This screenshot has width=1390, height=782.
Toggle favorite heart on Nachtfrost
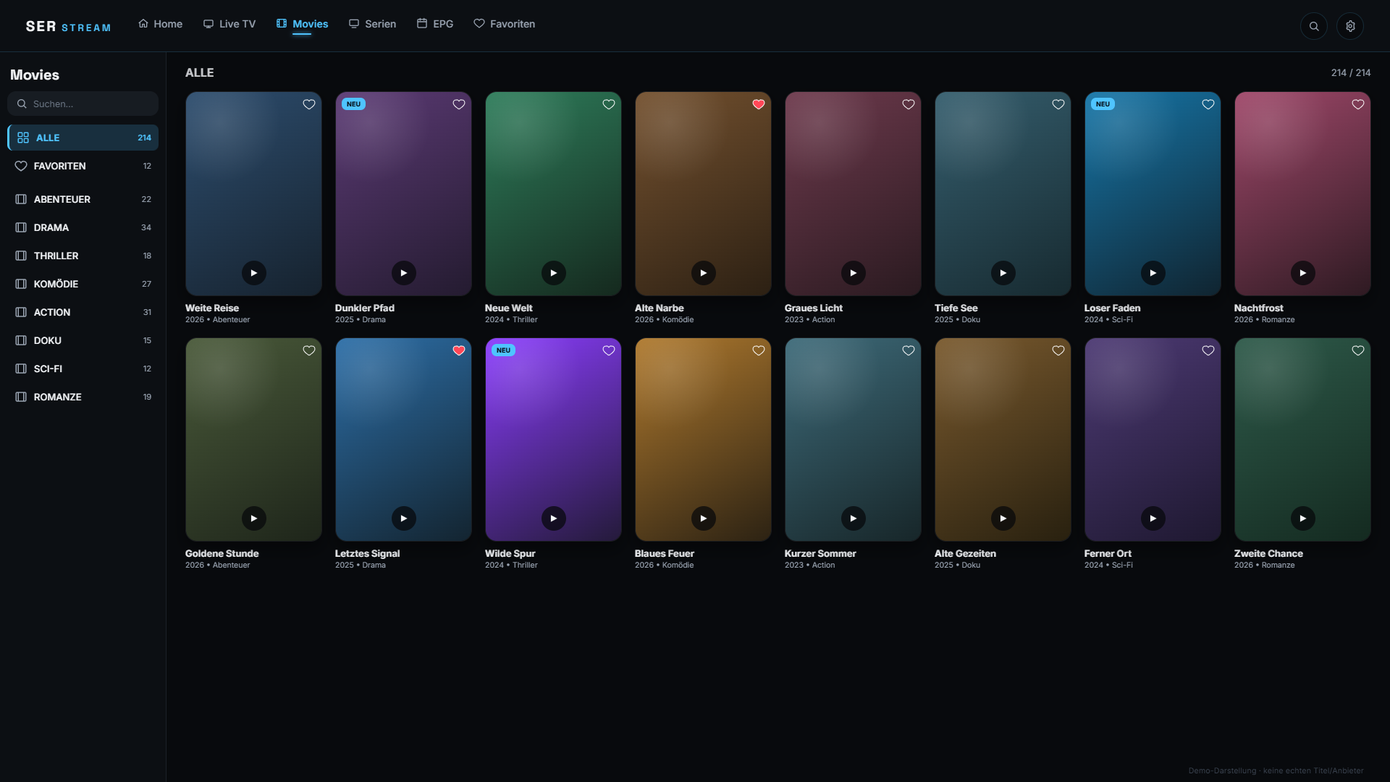pyautogui.click(x=1358, y=104)
